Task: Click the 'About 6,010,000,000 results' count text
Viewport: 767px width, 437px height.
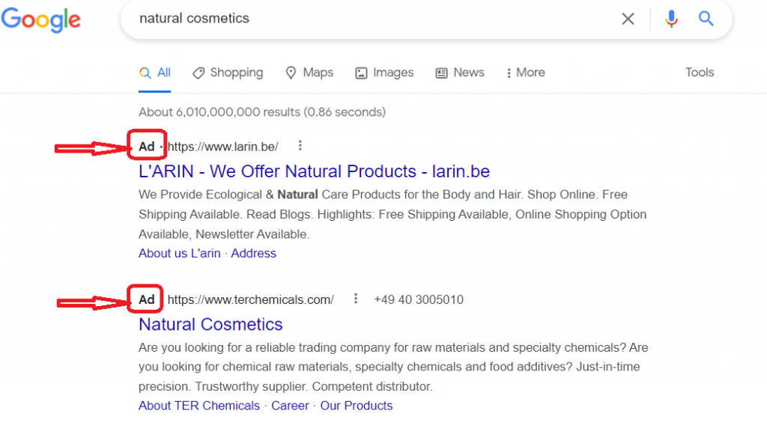Action: click(x=262, y=112)
